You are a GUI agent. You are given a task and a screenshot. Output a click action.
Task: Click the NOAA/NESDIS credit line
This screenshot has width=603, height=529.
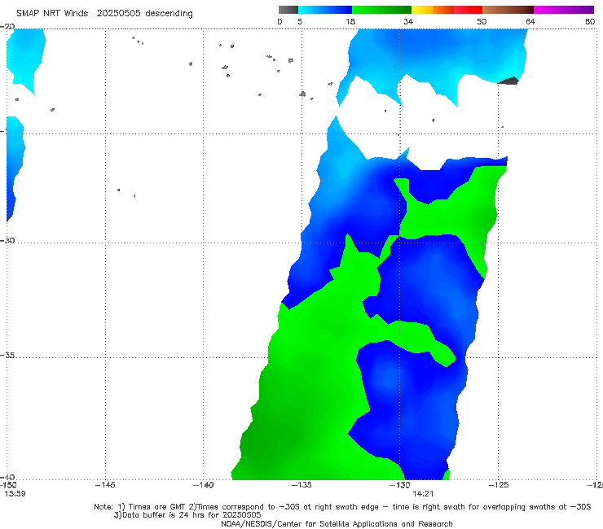pos(337,523)
